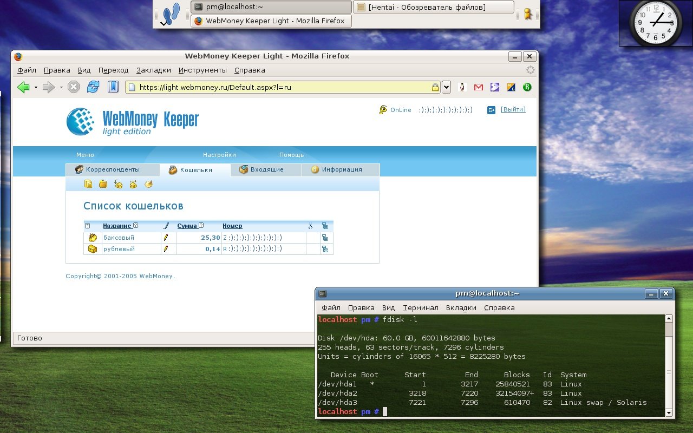
Task: Click the analog clock applet
Action: click(656, 23)
